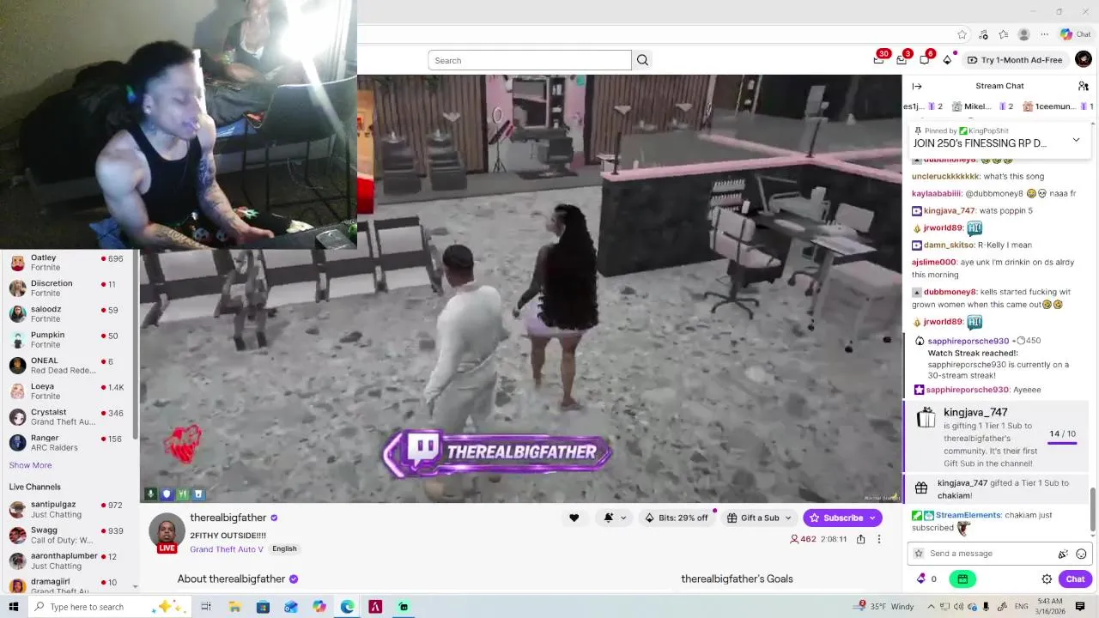Image resolution: width=1099 pixels, height=618 pixels.
Task: Open Prime loot crown icon with 30 badge
Action: pyautogui.click(x=879, y=59)
